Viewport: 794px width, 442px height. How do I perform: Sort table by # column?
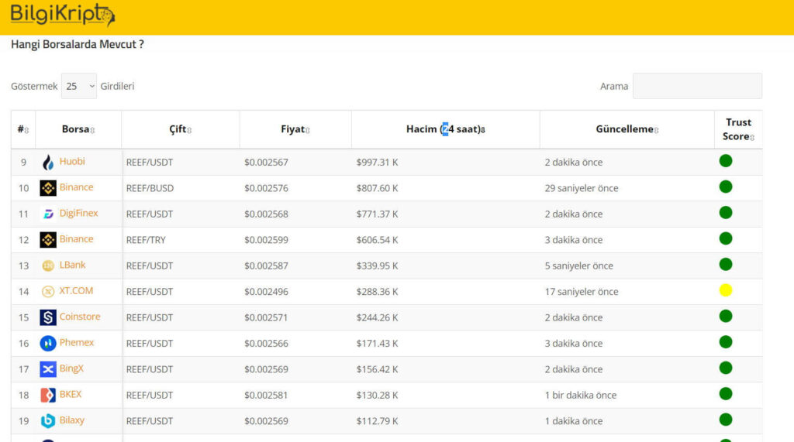point(23,129)
